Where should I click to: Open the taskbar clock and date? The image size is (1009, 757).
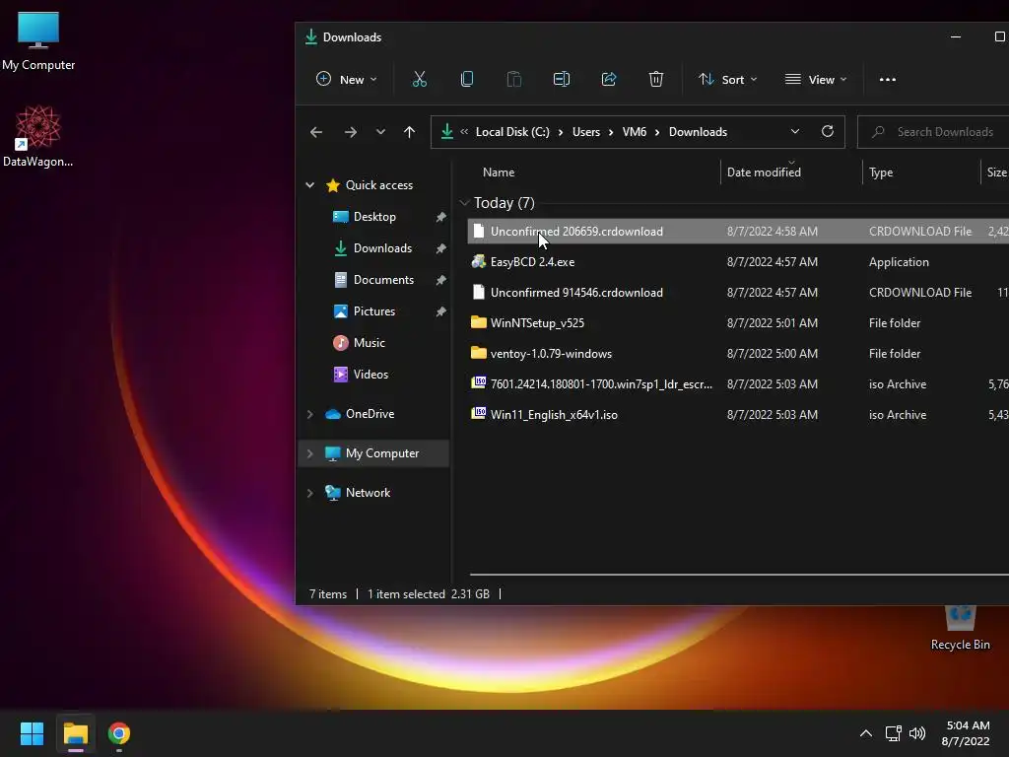point(967,733)
